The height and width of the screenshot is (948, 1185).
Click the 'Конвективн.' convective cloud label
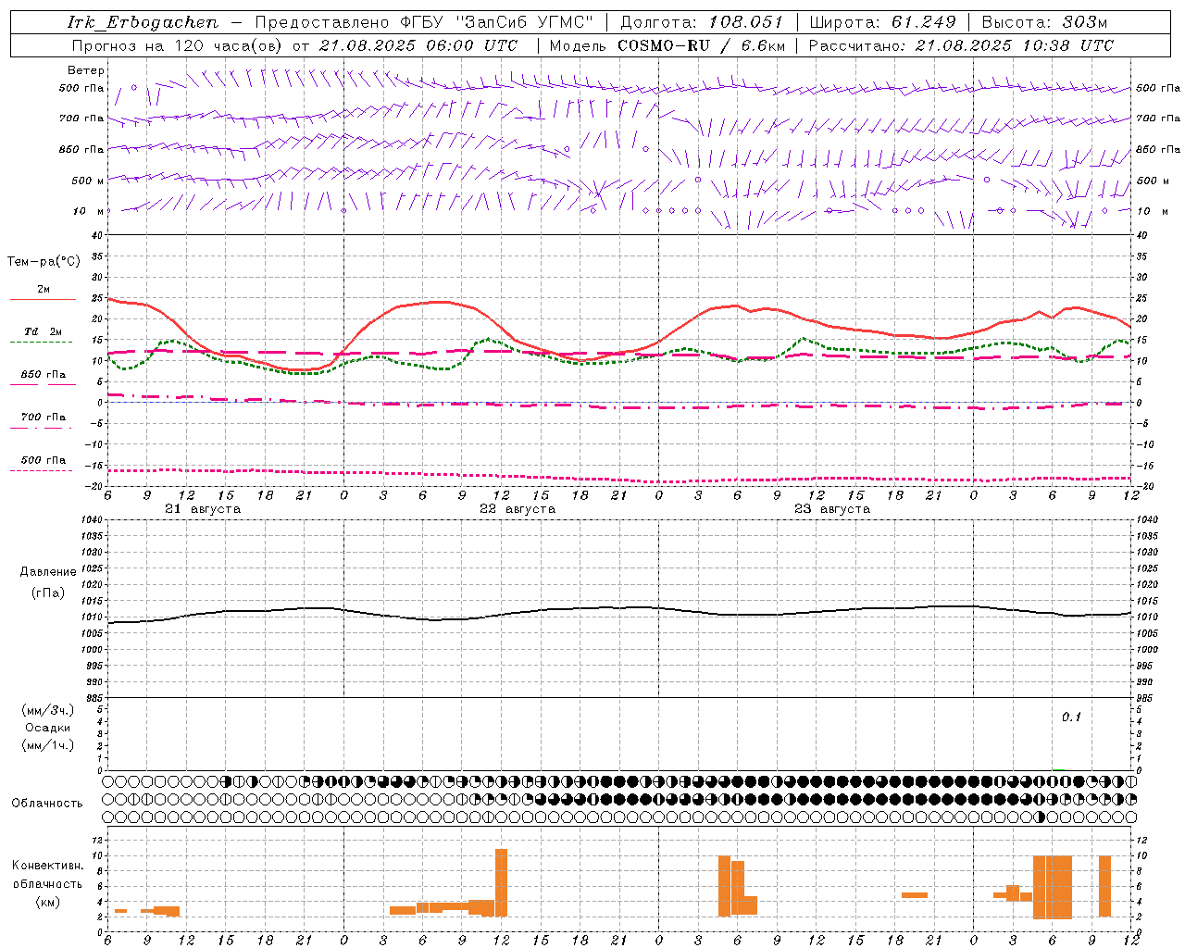(x=47, y=866)
